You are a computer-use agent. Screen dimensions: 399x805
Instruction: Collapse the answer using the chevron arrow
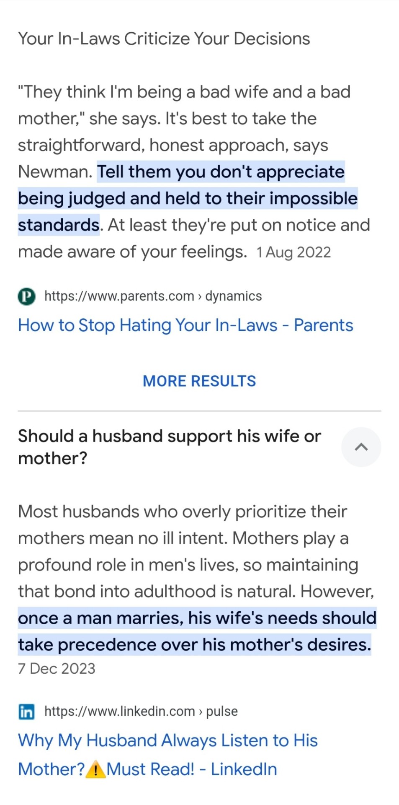[361, 447]
